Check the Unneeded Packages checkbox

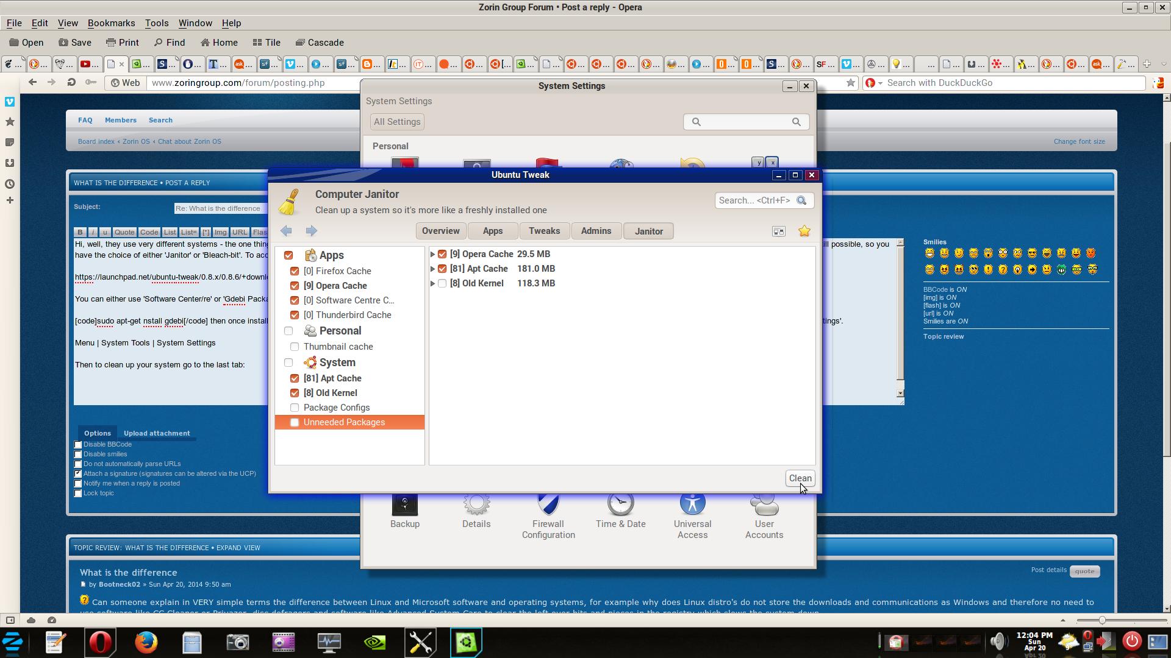pos(295,422)
